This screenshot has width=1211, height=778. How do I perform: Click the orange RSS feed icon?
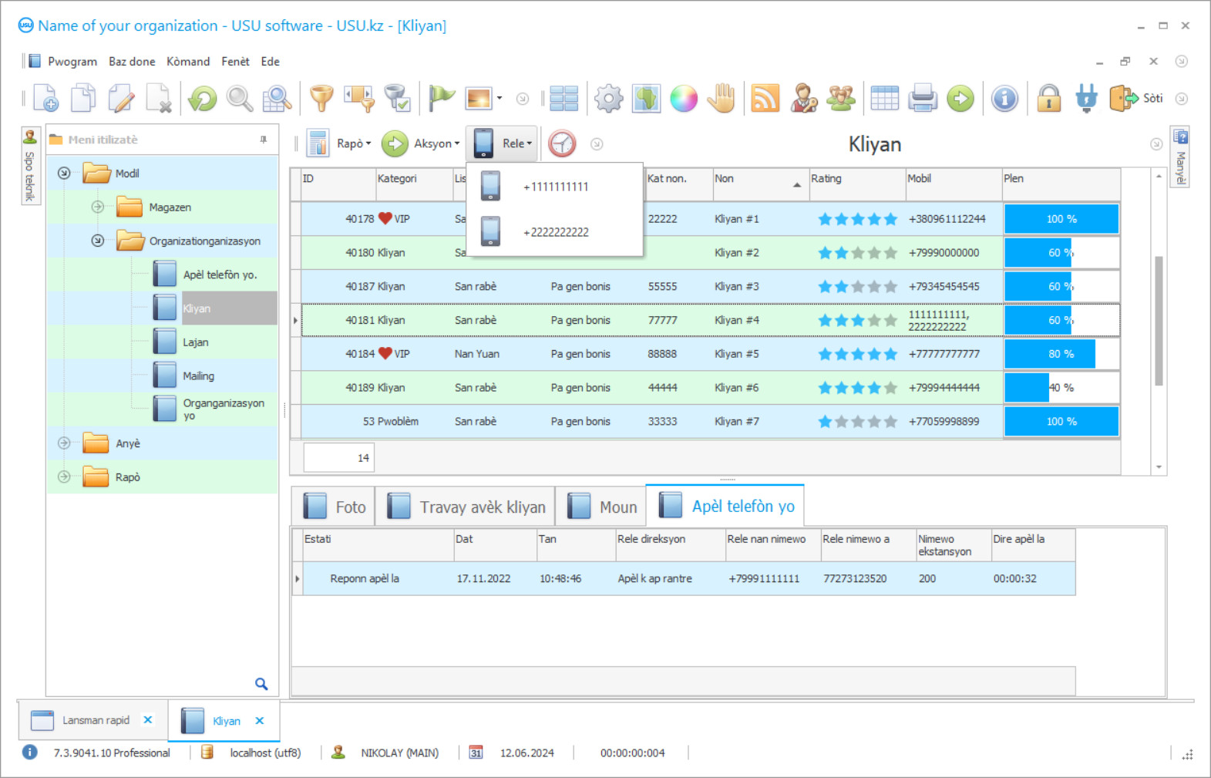(765, 99)
